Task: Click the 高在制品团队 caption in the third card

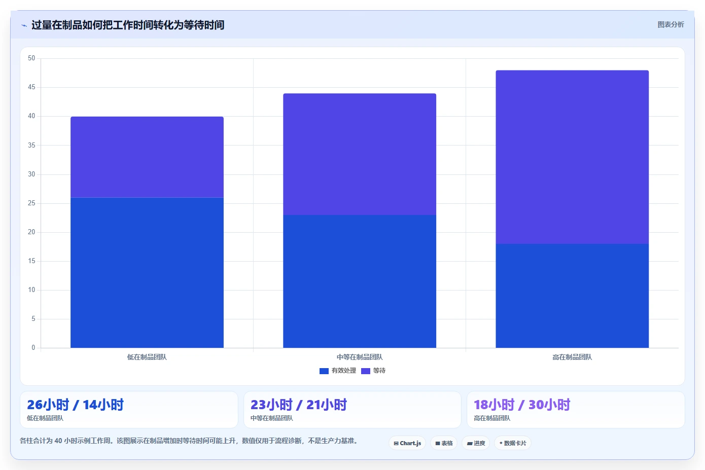Action: point(492,418)
